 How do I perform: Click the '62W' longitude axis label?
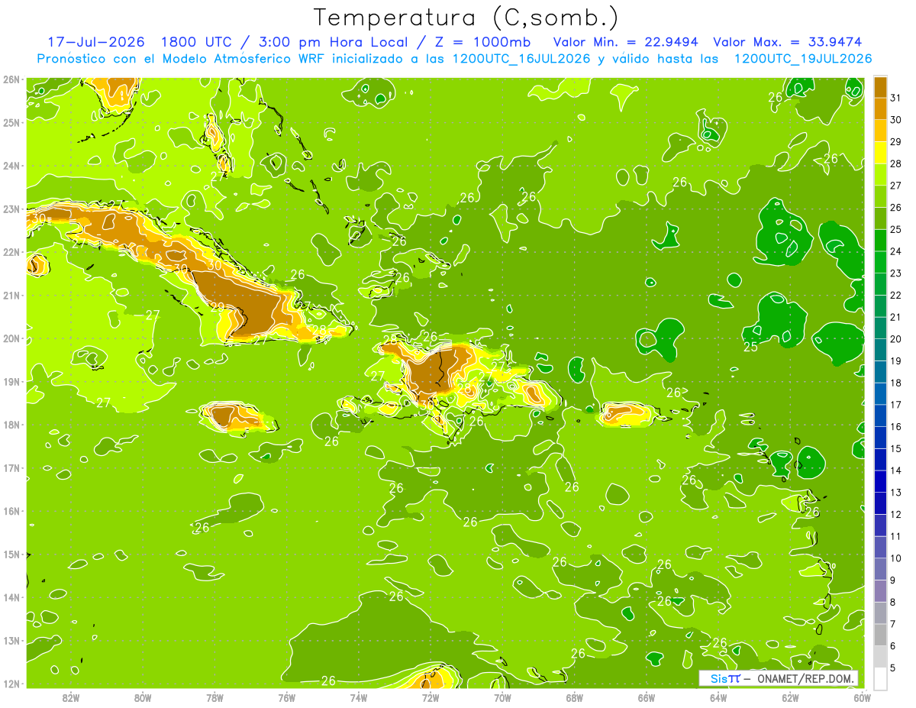point(790,697)
